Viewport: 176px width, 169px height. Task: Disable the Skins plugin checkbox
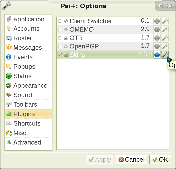point(60,55)
